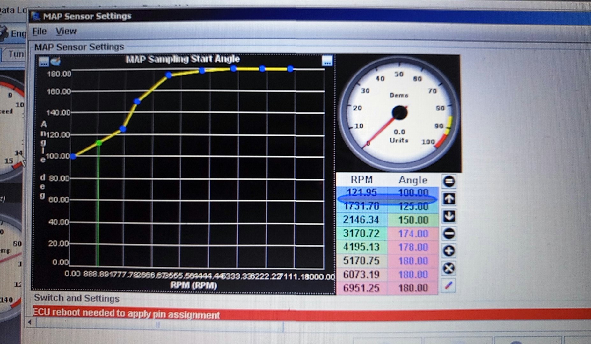
Task: Select RPM cell 5170.75
Action: (x=362, y=261)
